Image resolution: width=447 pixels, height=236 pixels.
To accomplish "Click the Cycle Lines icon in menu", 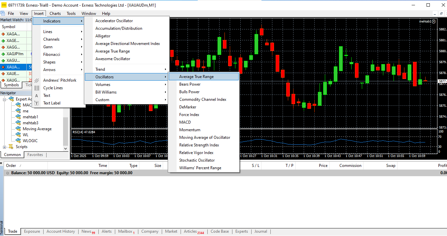I will pyautogui.click(x=37, y=88).
